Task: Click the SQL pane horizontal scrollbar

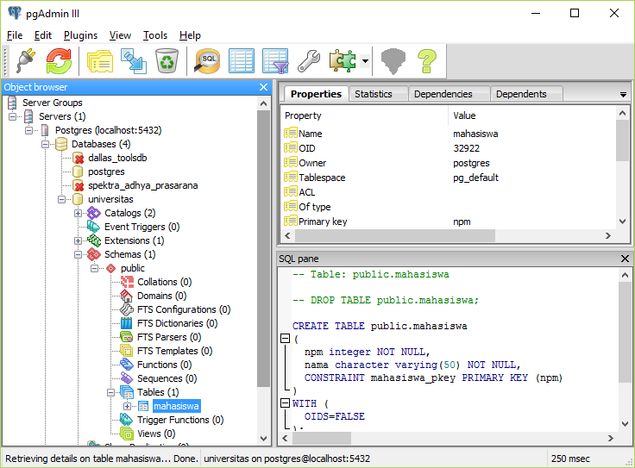Action: click(448, 438)
